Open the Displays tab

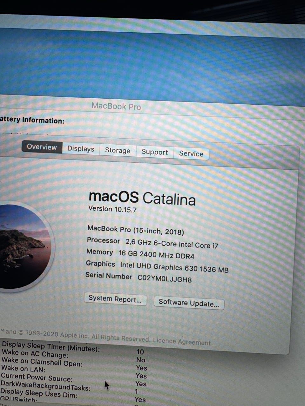point(81,149)
